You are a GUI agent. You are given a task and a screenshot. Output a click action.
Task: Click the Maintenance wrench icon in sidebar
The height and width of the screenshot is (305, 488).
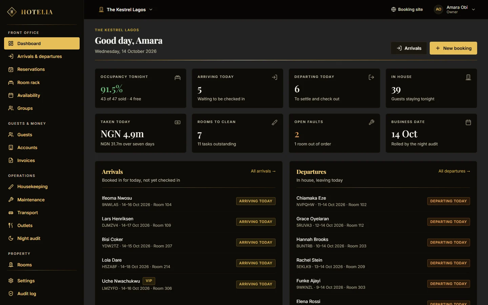click(11, 200)
